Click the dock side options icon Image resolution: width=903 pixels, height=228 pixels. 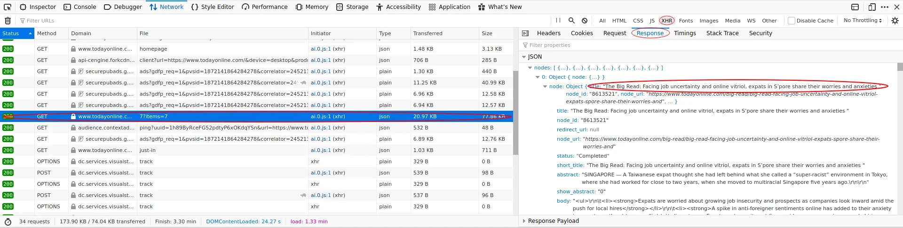855,7
